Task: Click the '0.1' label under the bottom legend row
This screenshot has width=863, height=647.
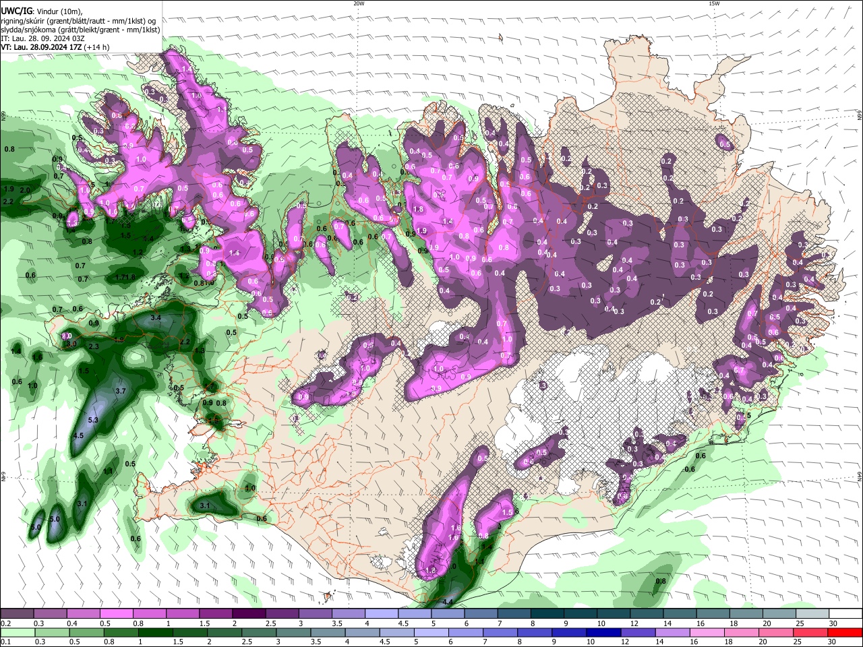Action: tap(5, 642)
